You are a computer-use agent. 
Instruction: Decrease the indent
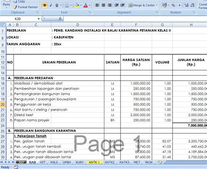click(116, 5)
